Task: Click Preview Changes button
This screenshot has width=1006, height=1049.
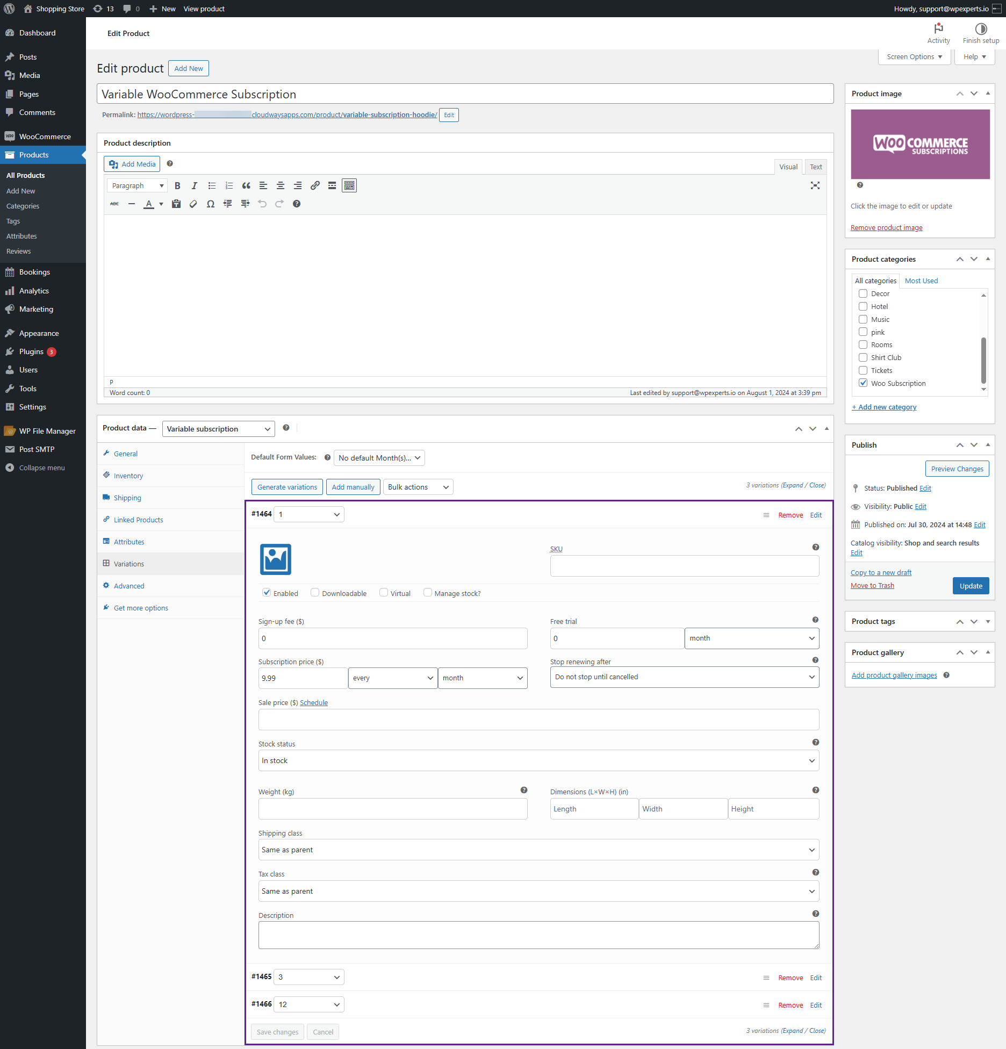Action: pos(957,469)
